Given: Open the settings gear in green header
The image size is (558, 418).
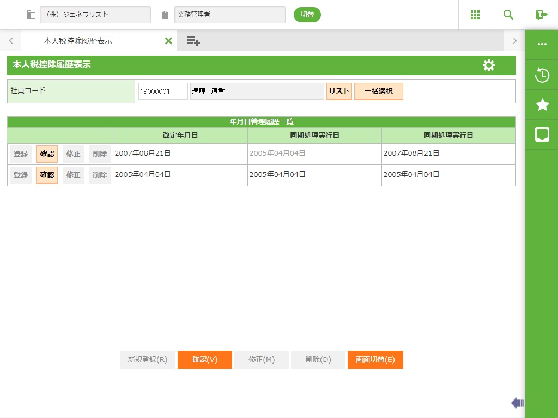Looking at the screenshot, I should click(489, 65).
